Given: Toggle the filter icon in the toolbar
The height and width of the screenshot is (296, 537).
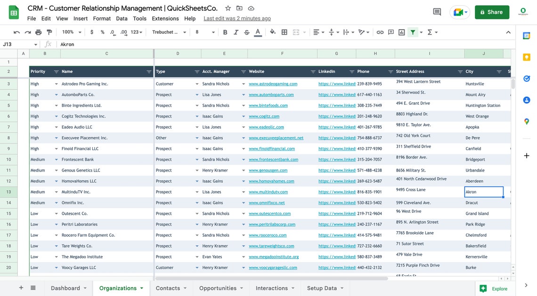Looking at the screenshot, I should click(x=414, y=32).
